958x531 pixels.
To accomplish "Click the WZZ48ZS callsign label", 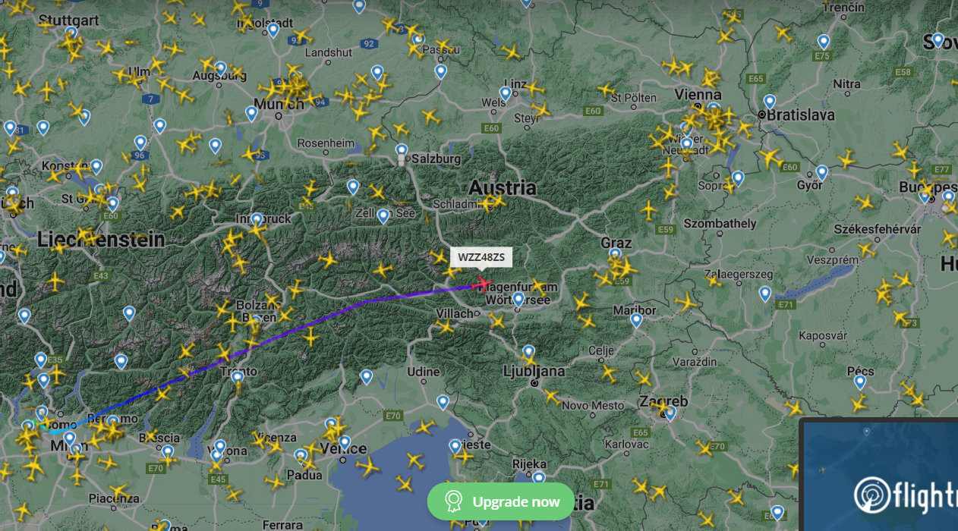I will (481, 257).
